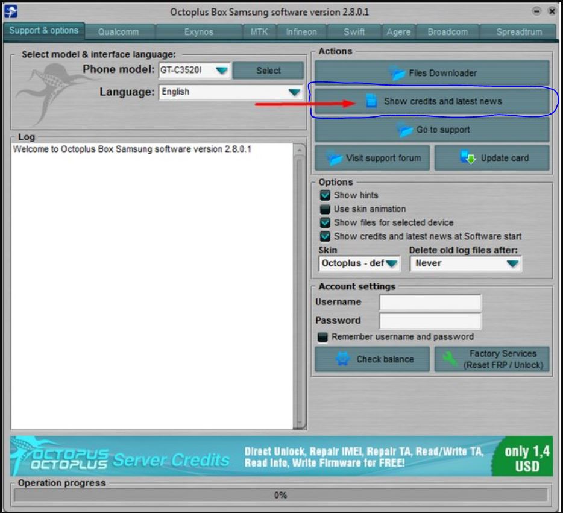Click the Go to support button
The image size is (563, 513).
432,130
